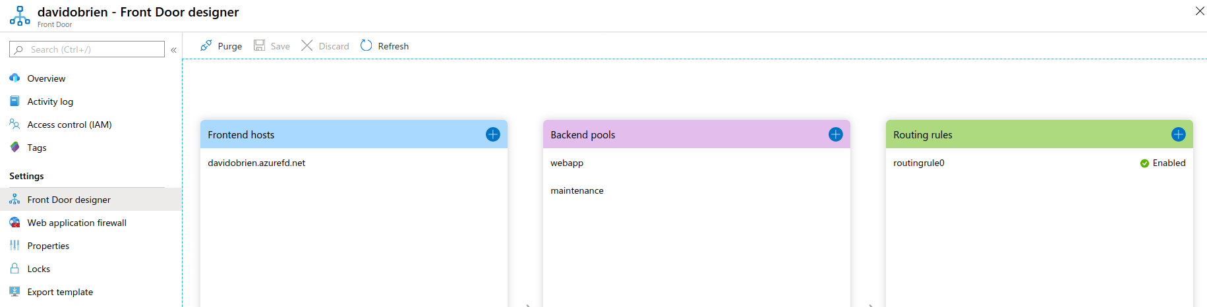This screenshot has height=307, width=1207.
Task: Click the Routing rules panel header
Action: tap(1040, 134)
